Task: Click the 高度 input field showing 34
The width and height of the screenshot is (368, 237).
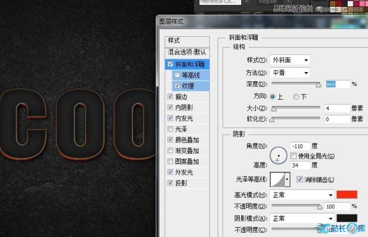Action: pyautogui.click(x=301, y=165)
